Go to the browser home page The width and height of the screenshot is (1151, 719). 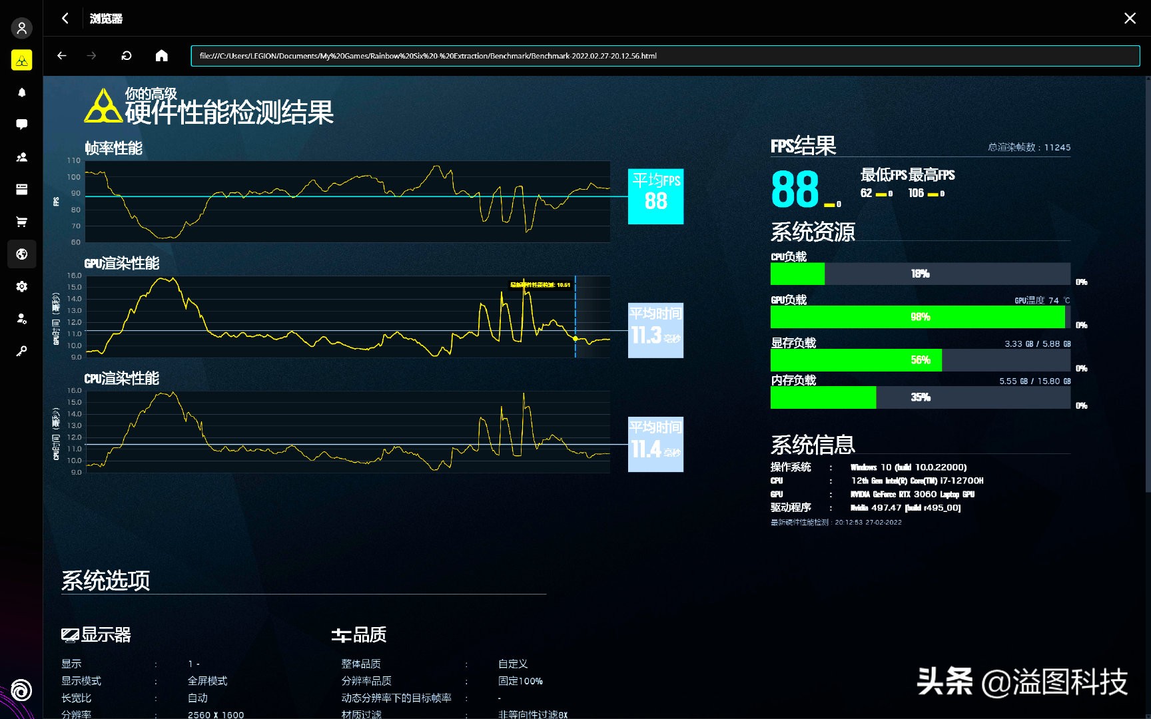click(161, 56)
